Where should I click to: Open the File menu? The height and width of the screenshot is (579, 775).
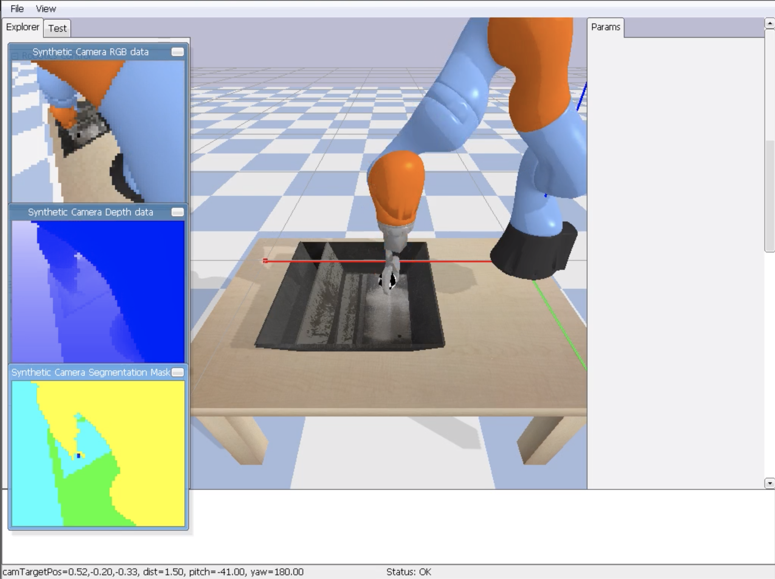click(x=17, y=8)
